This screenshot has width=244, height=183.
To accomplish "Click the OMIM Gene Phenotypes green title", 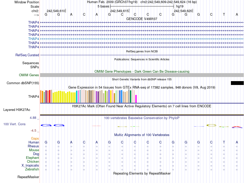I will [142, 72].
